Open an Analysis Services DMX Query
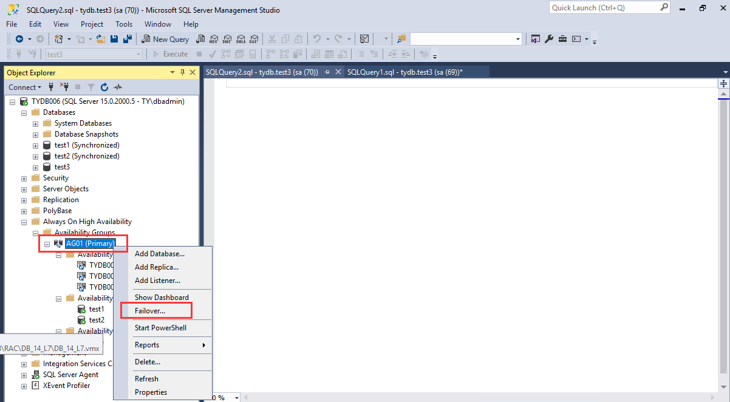The width and height of the screenshot is (730, 402). (227, 39)
